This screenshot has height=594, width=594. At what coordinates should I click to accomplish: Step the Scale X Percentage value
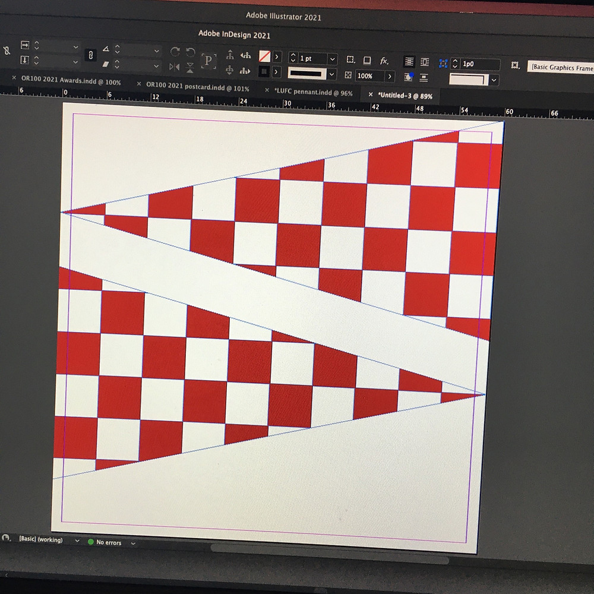[36, 46]
